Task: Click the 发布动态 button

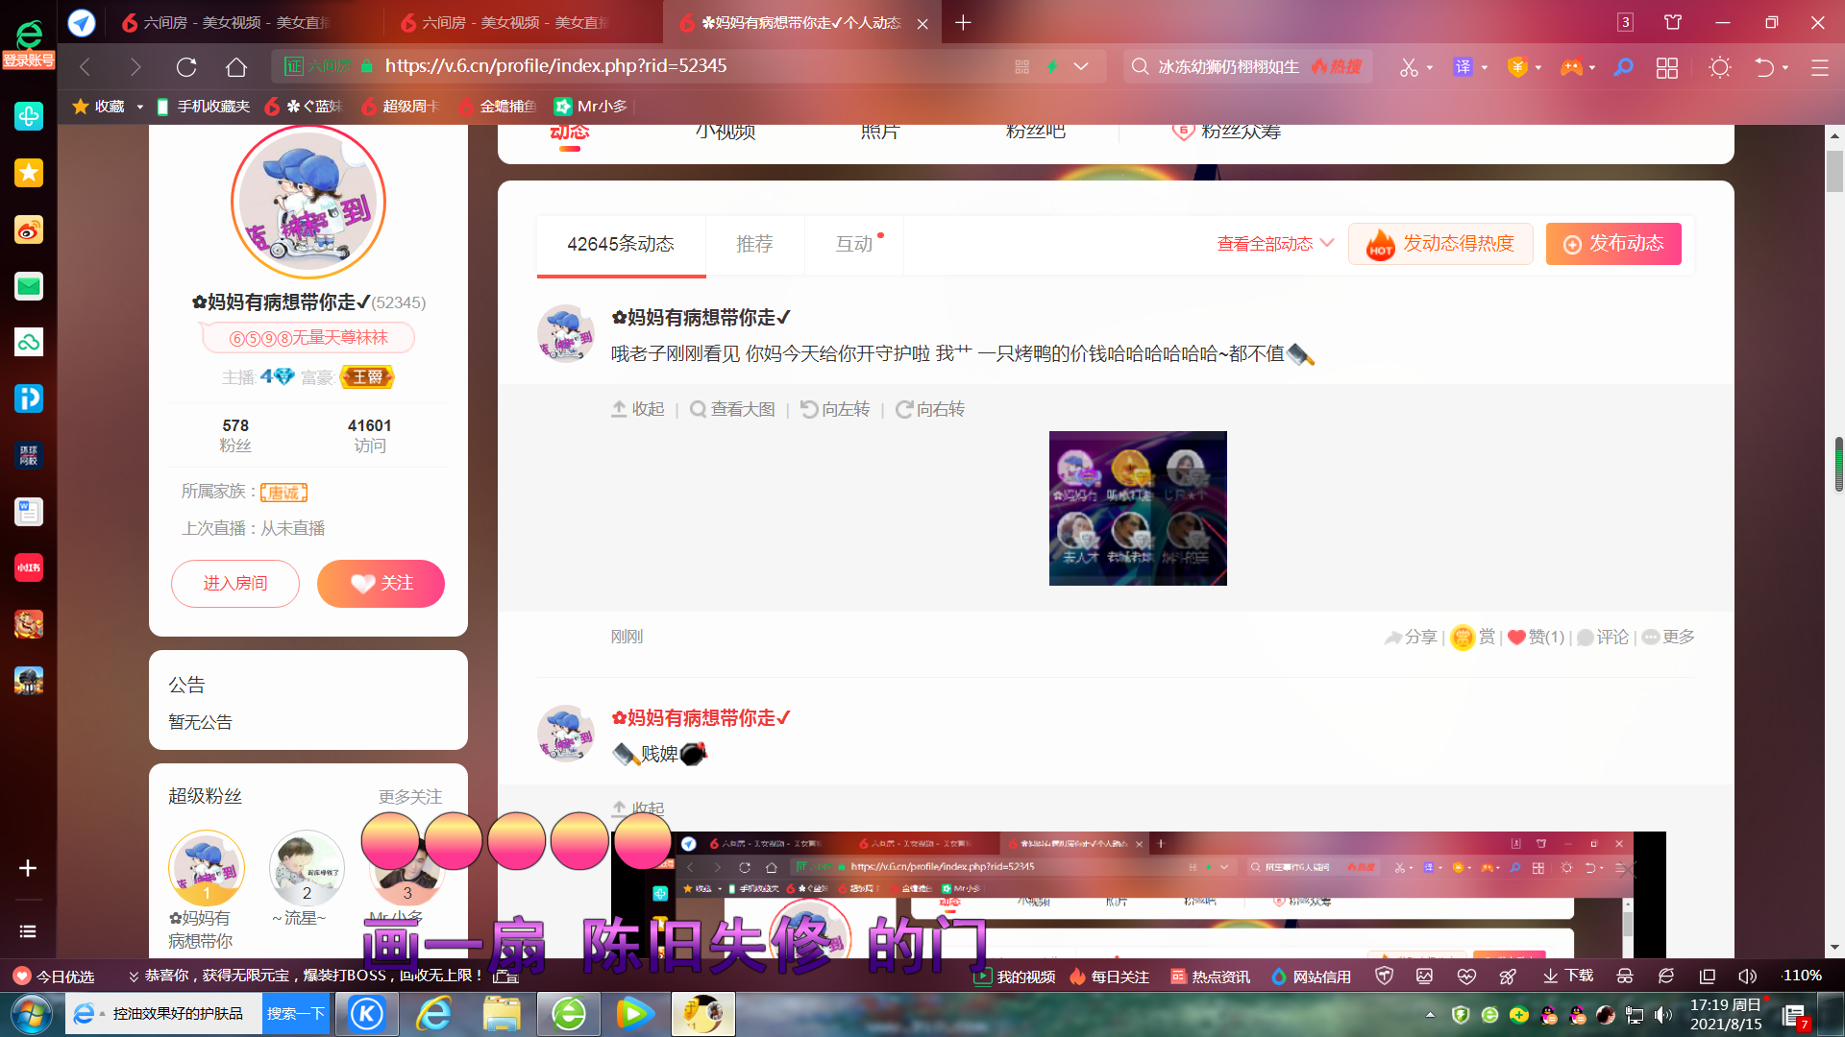Action: click(x=1613, y=244)
